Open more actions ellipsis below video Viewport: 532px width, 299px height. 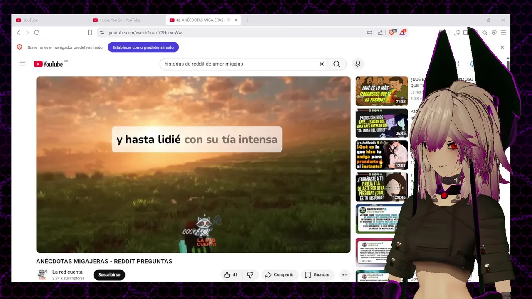(x=345, y=274)
